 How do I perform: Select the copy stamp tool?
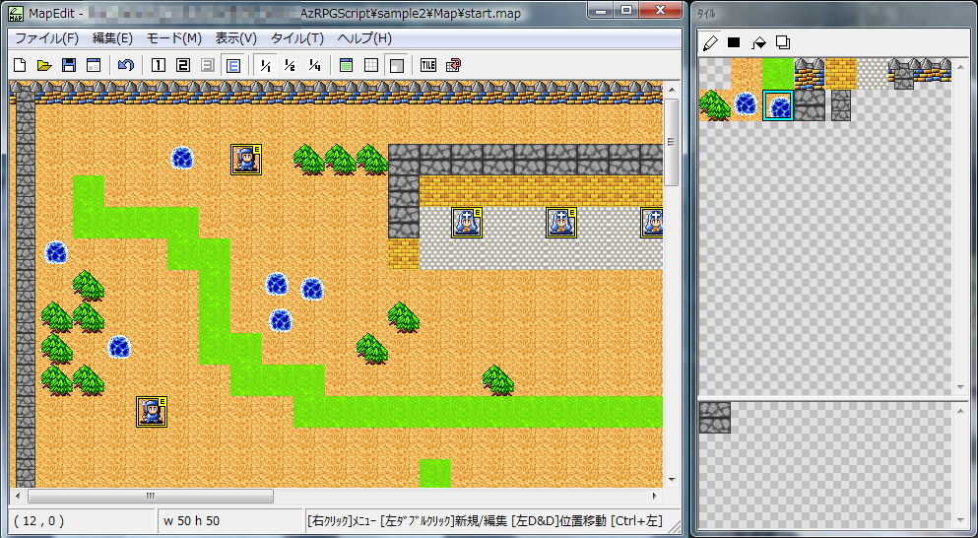click(783, 42)
